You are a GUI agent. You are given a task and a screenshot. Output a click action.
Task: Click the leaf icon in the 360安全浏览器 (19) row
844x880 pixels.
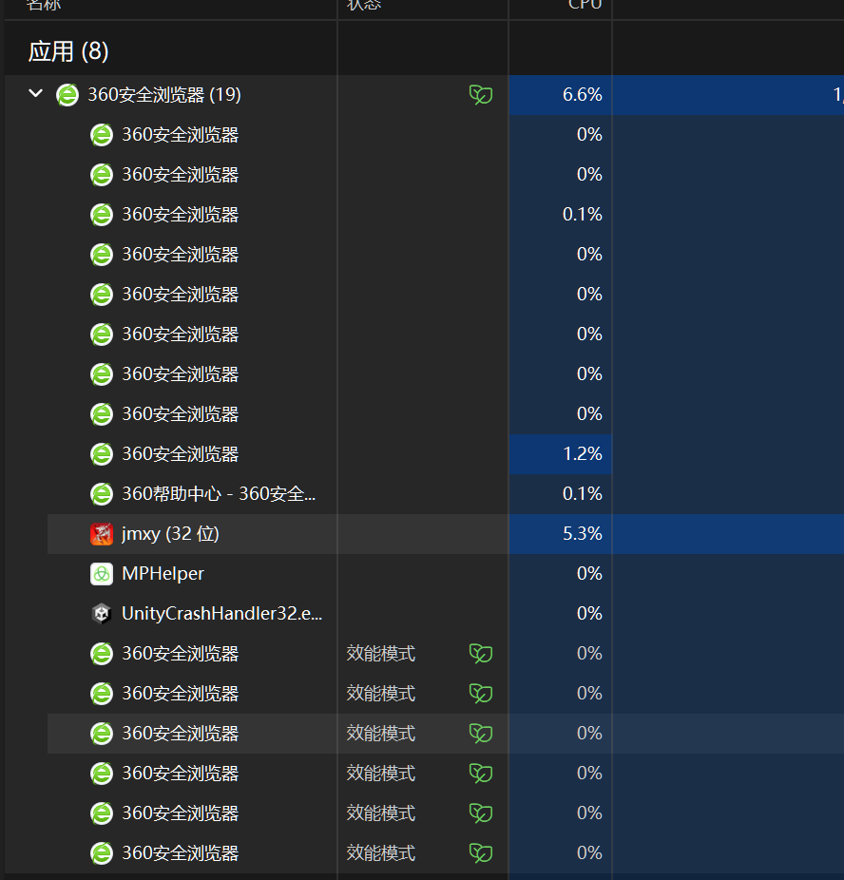pos(481,95)
